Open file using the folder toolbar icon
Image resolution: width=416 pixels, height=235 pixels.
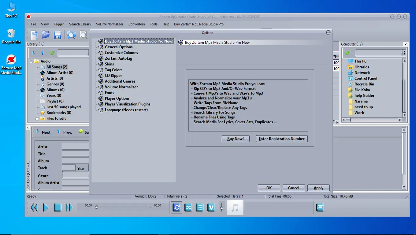coord(46,35)
